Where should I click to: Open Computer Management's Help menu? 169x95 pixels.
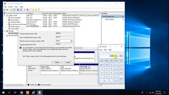tap(21, 7)
